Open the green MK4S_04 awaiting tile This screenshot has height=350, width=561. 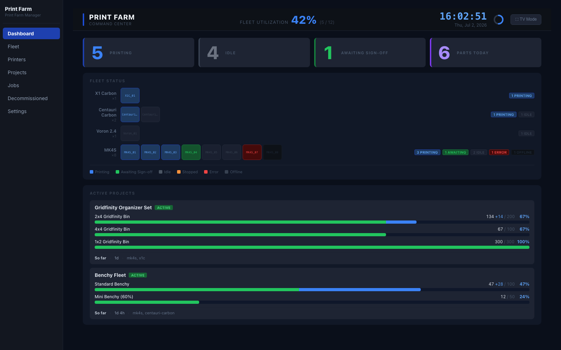tap(191, 152)
